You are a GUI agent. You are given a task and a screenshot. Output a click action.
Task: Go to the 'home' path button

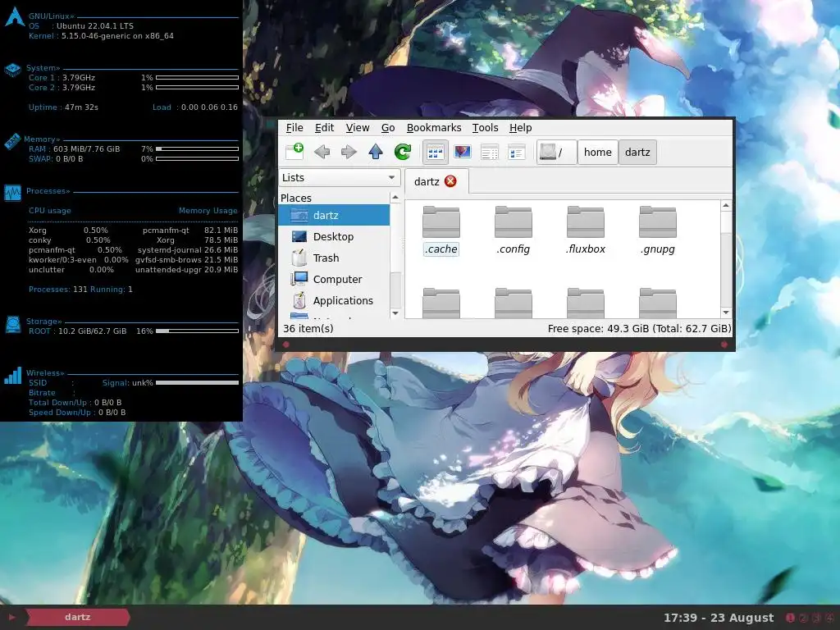598,152
